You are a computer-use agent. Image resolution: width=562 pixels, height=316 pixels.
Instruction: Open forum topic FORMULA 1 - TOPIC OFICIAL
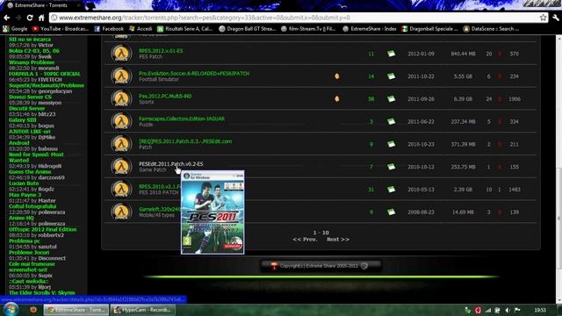pos(45,74)
